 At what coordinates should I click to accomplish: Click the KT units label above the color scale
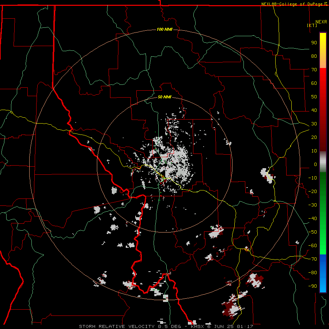[x=312, y=25]
